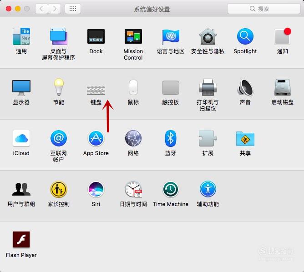Focus the 搜索 search field
Image resolution: width=304 pixels, height=272 pixels.
pos(263,9)
